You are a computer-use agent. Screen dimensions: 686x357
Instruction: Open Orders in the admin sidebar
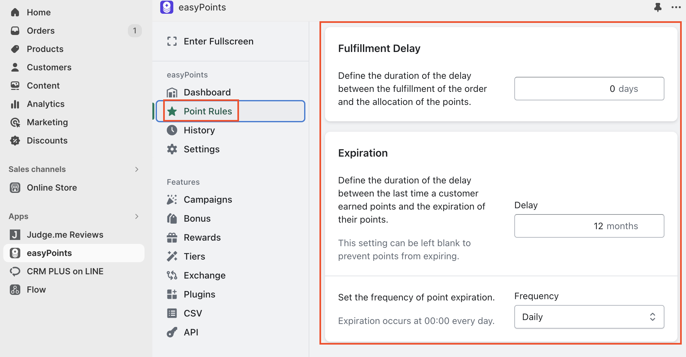41,31
